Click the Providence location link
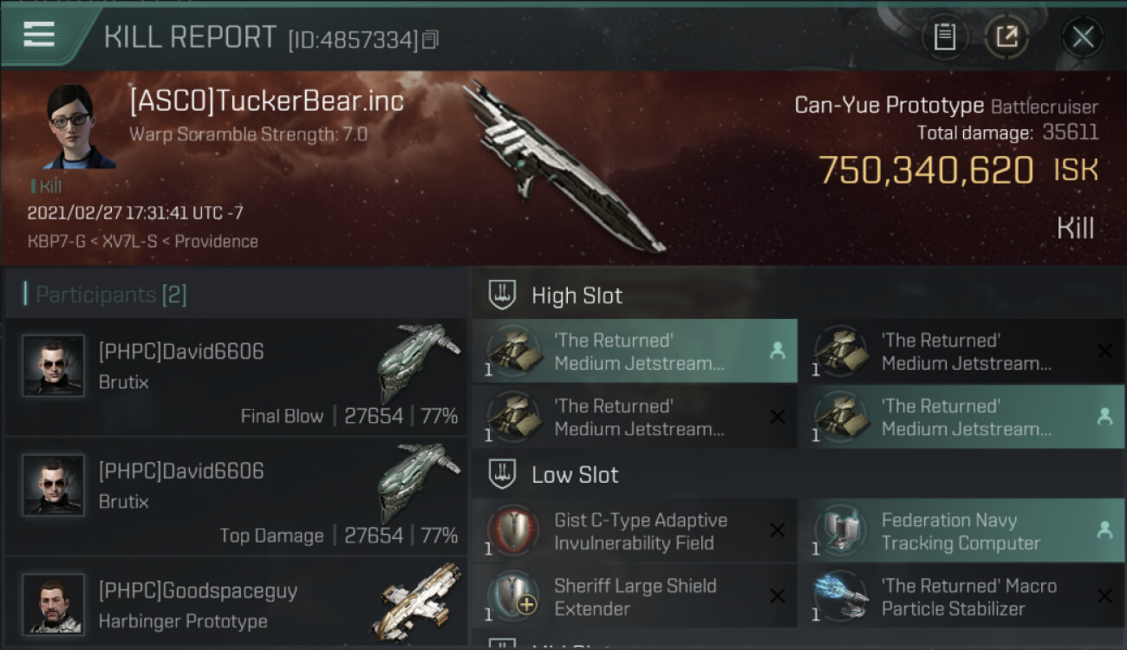The image size is (1127, 650). tap(216, 241)
